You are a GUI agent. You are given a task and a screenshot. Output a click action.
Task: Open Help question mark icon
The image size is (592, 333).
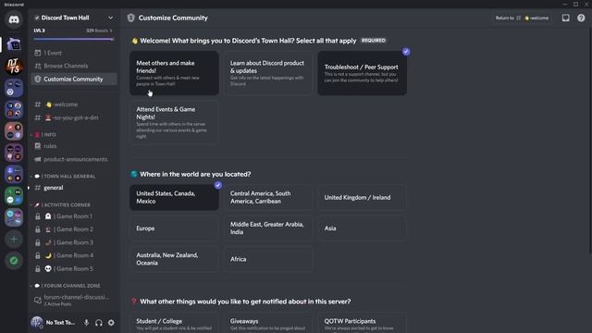581,18
